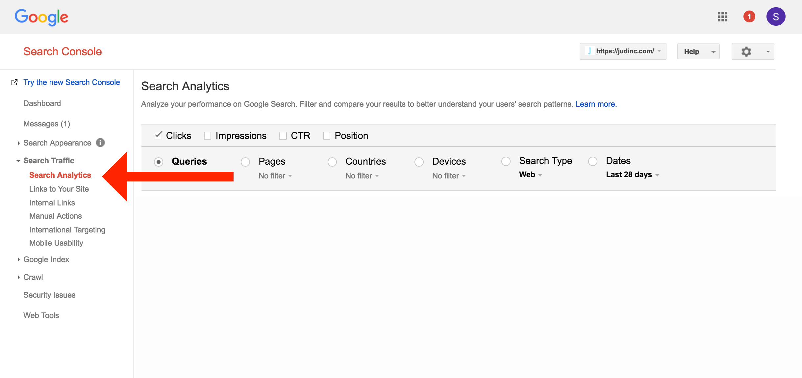
Task: Open the Last 28 days dropdown
Action: tap(633, 175)
